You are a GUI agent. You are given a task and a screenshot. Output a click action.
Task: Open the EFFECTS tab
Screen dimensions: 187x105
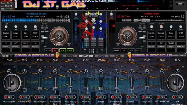coord(101,56)
